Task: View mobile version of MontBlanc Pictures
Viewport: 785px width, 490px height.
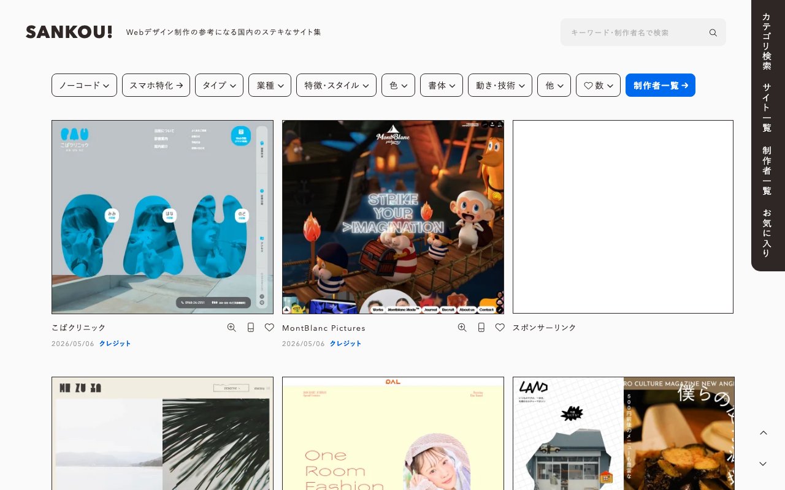Action: [x=481, y=328]
